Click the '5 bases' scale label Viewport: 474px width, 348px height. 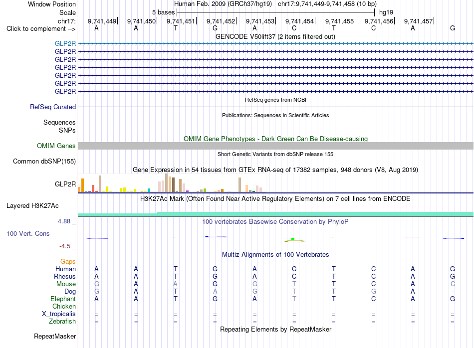pyautogui.click(x=163, y=12)
